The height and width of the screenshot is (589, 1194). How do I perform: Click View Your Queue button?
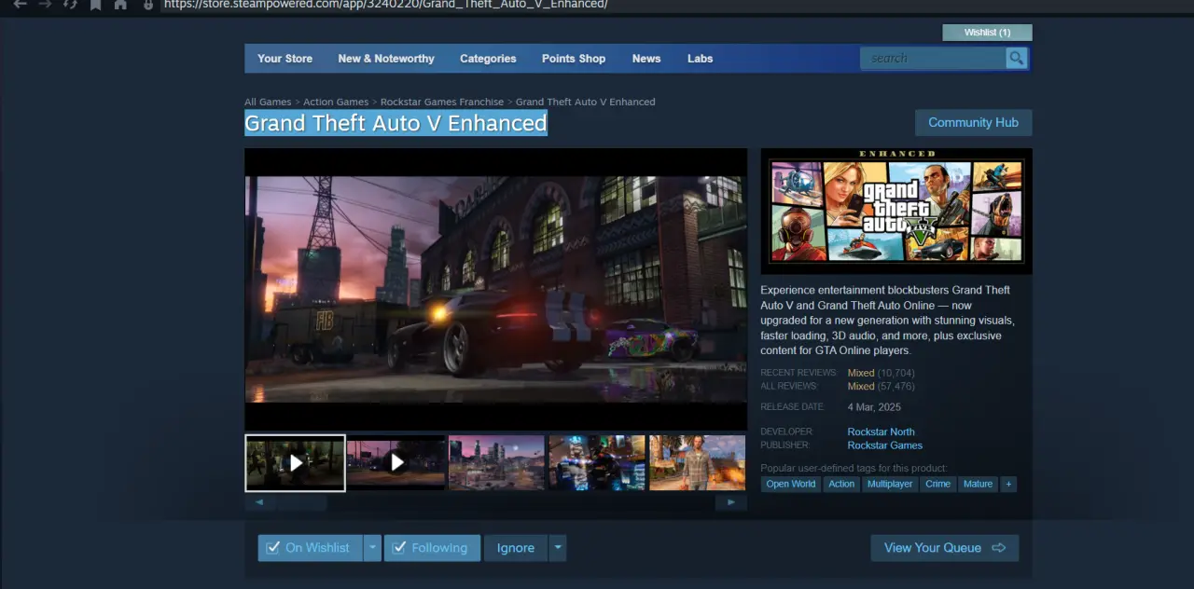[x=945, y=548]
